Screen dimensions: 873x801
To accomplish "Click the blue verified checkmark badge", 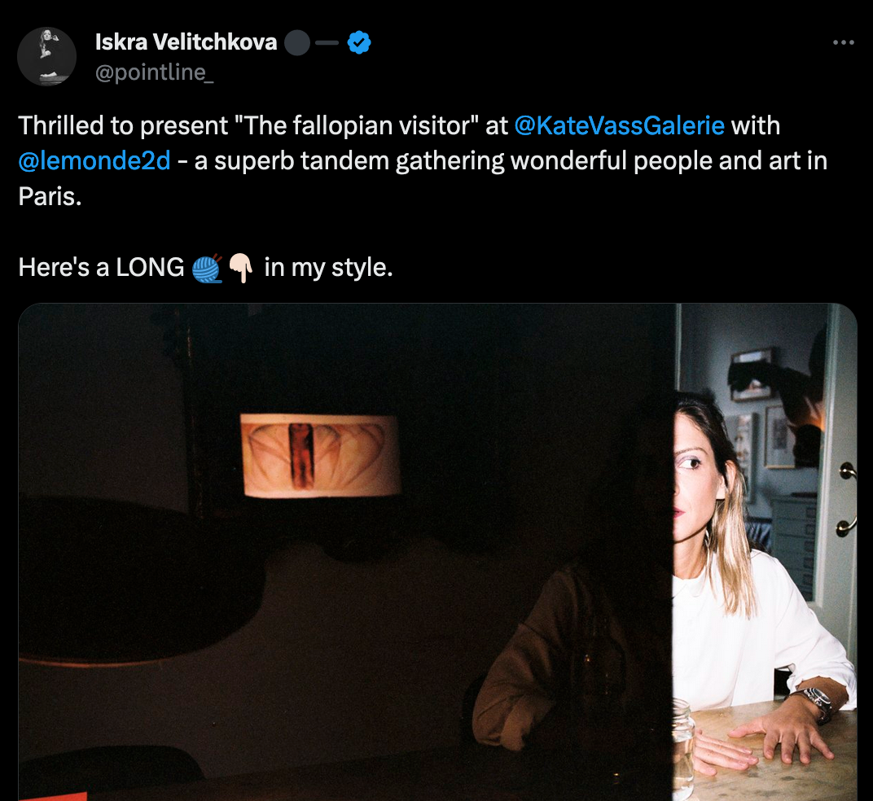I will (x=359, y=42).
